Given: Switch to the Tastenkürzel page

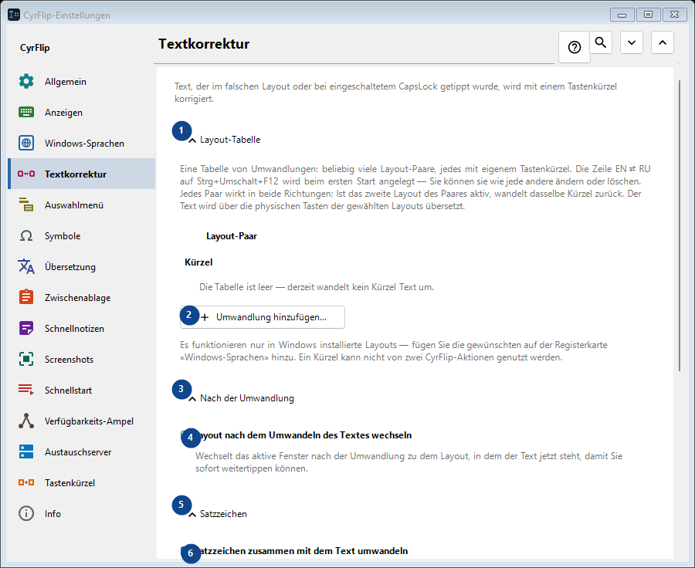Looking at the screenshot, I should (82, 483).
